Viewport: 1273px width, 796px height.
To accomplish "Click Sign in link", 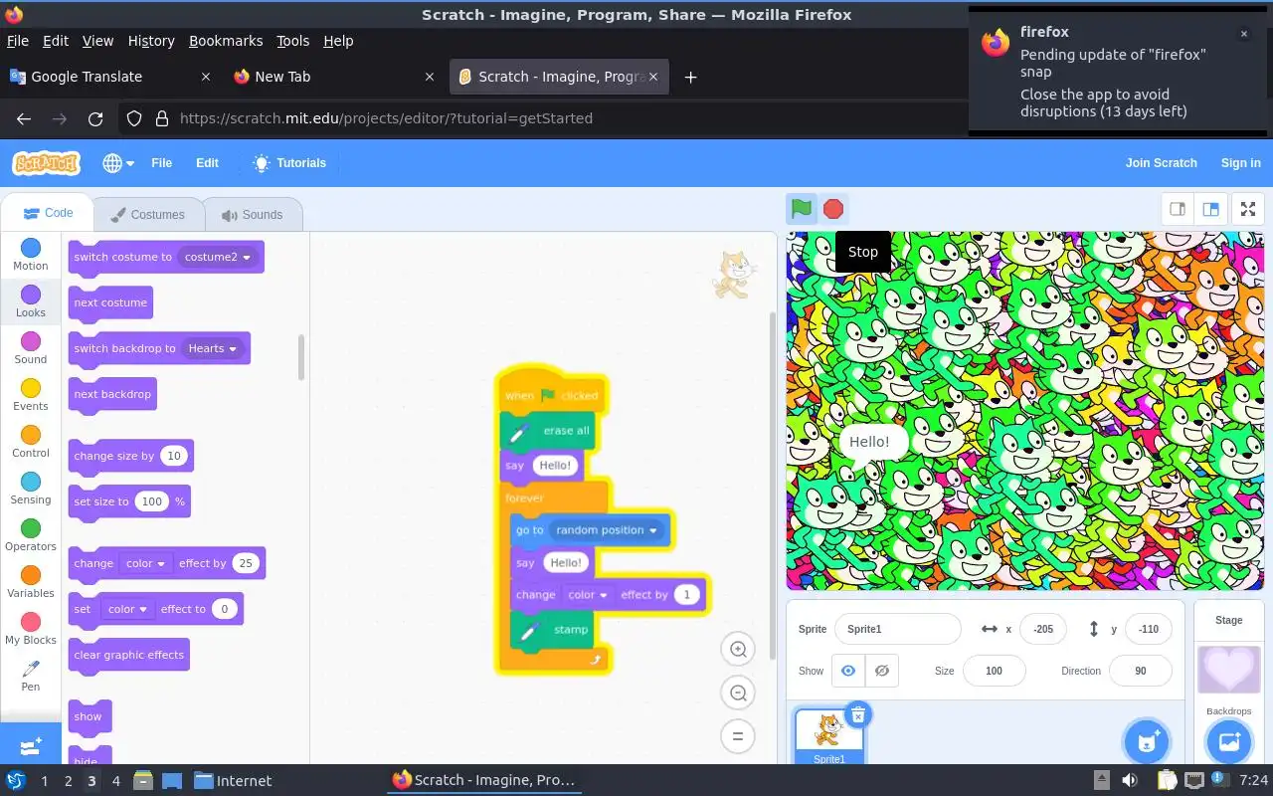I will (x=1240, y=163).
